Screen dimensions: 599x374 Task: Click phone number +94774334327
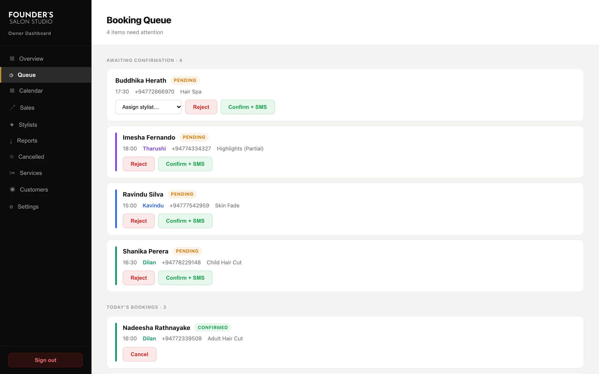(191, 148)
